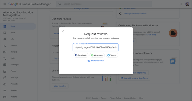Click Alderwood Labs Inc. dba MessageDesk name
This screenshot has height=101, width=192.
click(18, 14)
